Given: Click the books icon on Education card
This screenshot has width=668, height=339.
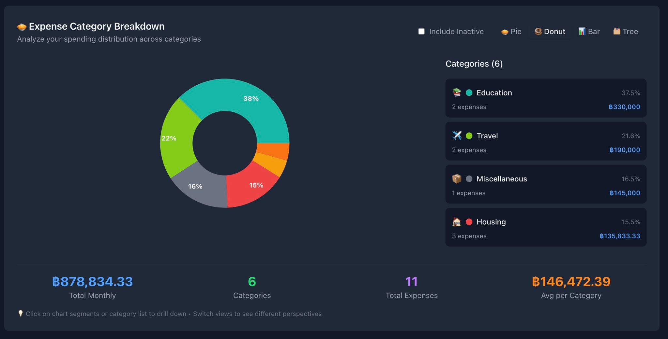Looking at the screenshot, I should tap(457, 92).
